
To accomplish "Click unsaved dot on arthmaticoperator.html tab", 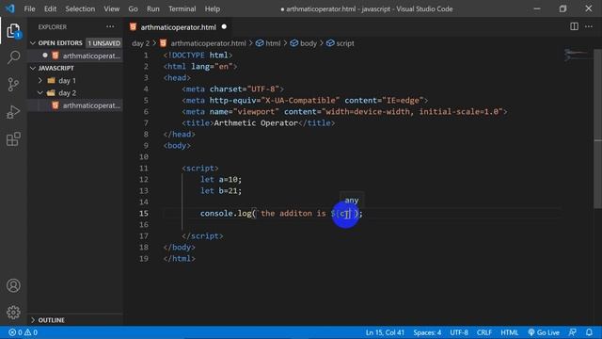I will (x=224, y=27).
